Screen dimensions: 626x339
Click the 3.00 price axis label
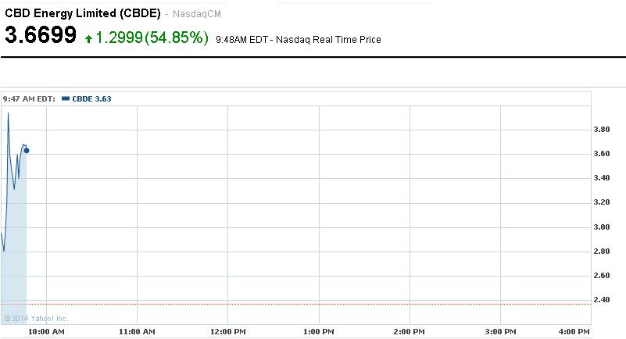pos(601,227)
